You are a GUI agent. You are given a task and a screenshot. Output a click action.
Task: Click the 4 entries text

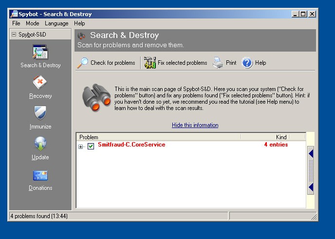coord(276,145)
